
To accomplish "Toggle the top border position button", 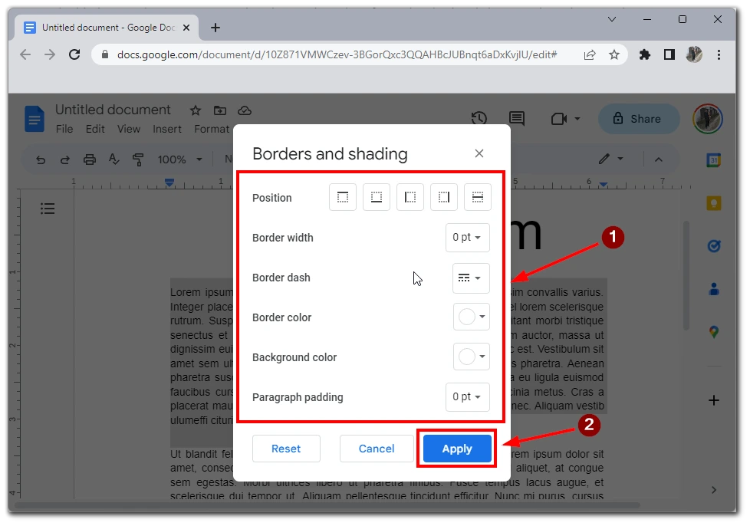I will pyautogui.click(x=343, y=198).
